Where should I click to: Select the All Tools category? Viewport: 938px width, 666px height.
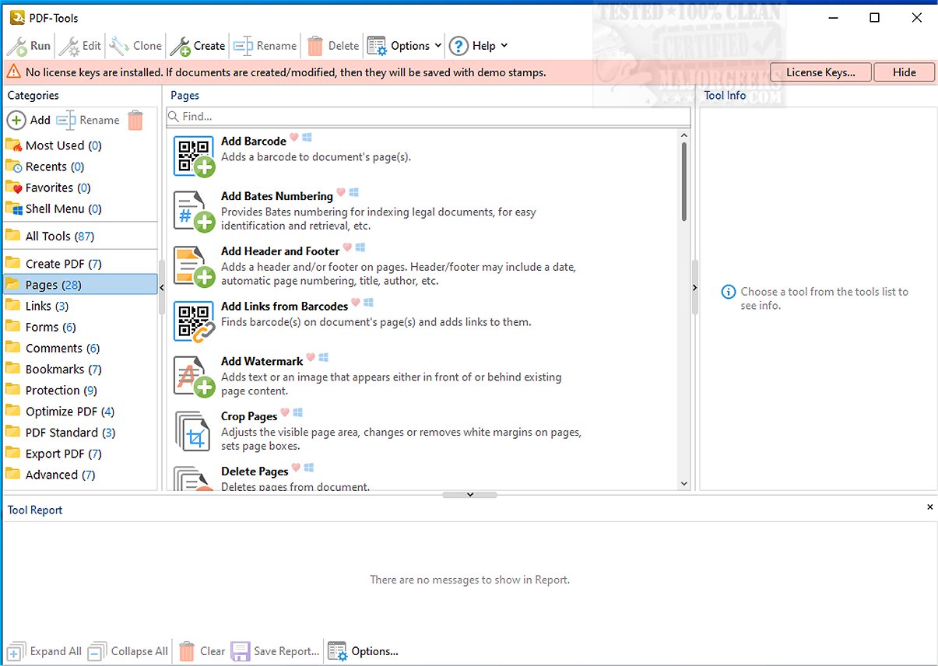point(79,236)
